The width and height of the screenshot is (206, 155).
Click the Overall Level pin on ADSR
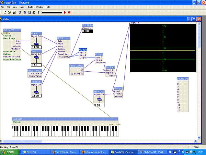tap(64, 54)
